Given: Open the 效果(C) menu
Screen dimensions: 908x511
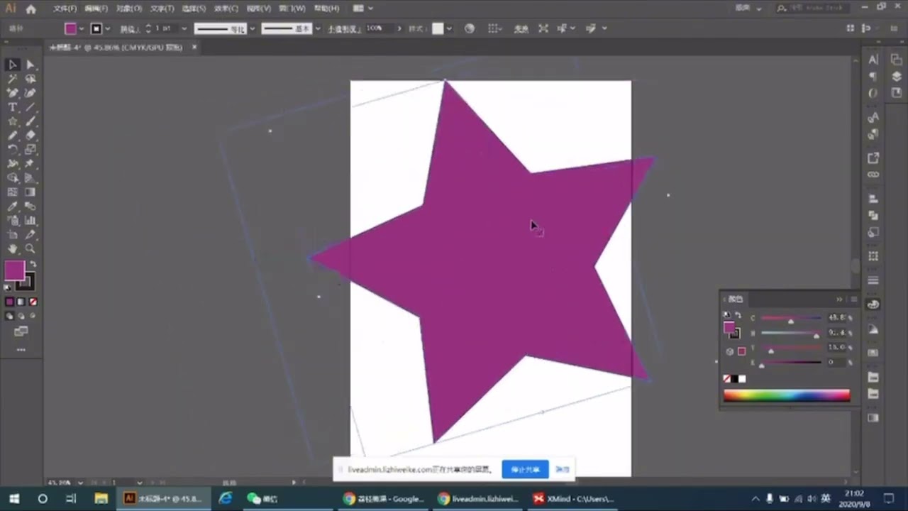Looking at the screenshot, I should click(226, 9).
